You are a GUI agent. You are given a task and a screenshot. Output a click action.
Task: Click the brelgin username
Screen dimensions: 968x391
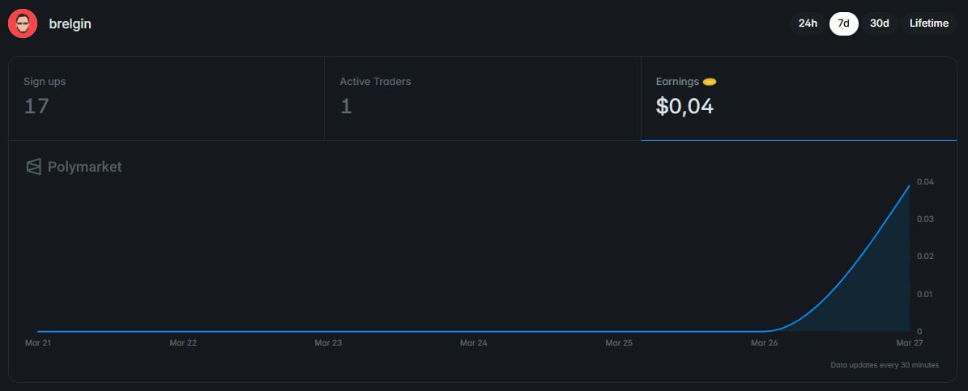[70, 24]
